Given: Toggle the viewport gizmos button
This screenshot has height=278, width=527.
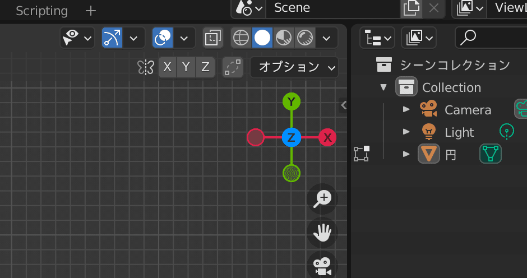Looking at the screenshot, I should click(112, 38).
